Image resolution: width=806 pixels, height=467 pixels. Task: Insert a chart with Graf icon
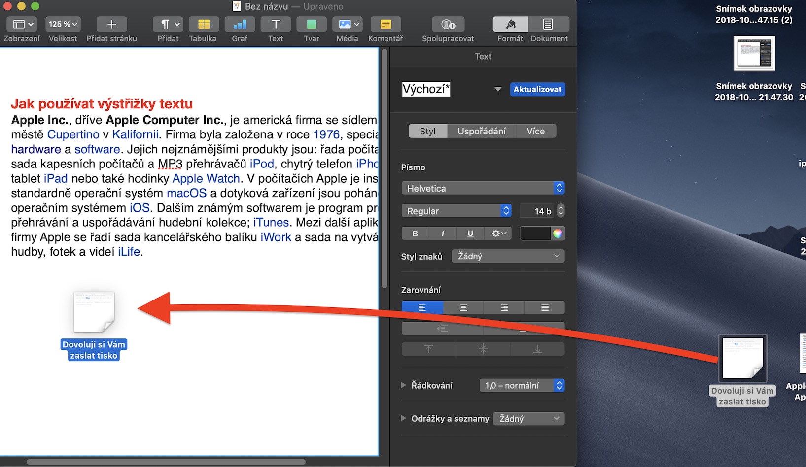point(240,24)
